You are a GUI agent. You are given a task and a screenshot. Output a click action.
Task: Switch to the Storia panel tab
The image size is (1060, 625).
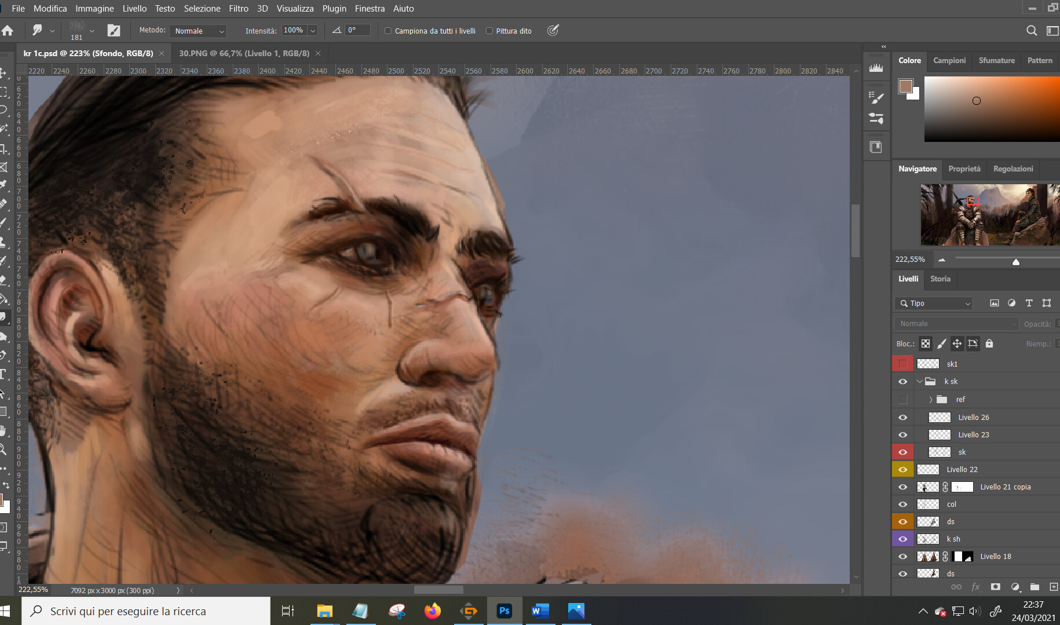pos(940,279)
